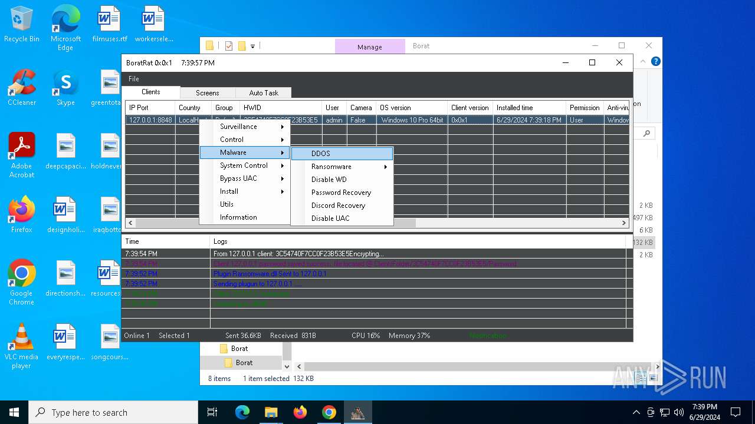
Task: Open Explorer quick access toolbar customize dropdown
Action: point(252,46)
